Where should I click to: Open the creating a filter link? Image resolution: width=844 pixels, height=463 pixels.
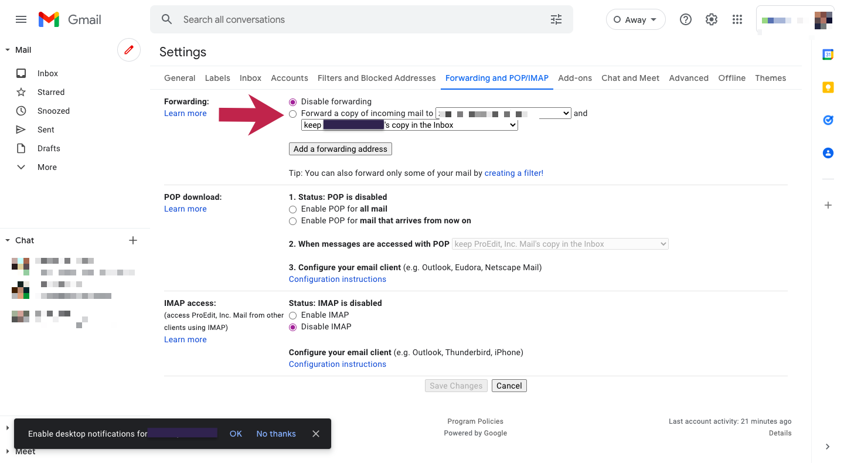(513, 173)
